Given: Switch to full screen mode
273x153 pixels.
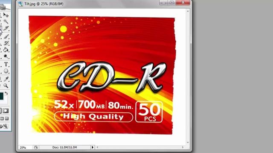Looking at the screenshot, I should pos(7,119).
